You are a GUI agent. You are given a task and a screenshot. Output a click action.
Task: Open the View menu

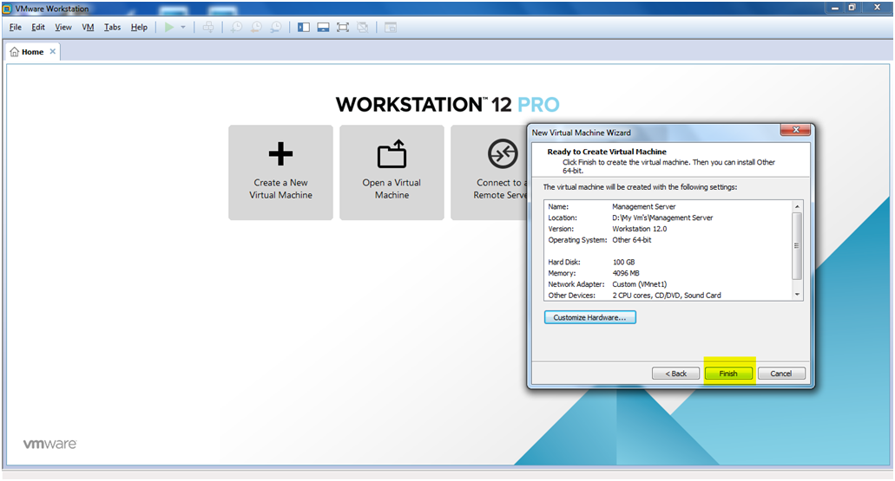pos(63,28)
